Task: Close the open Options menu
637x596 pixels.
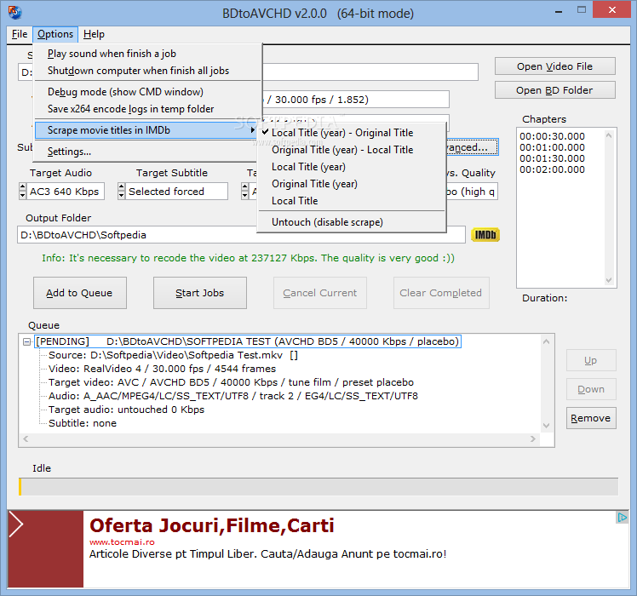Action: (55, 34)
